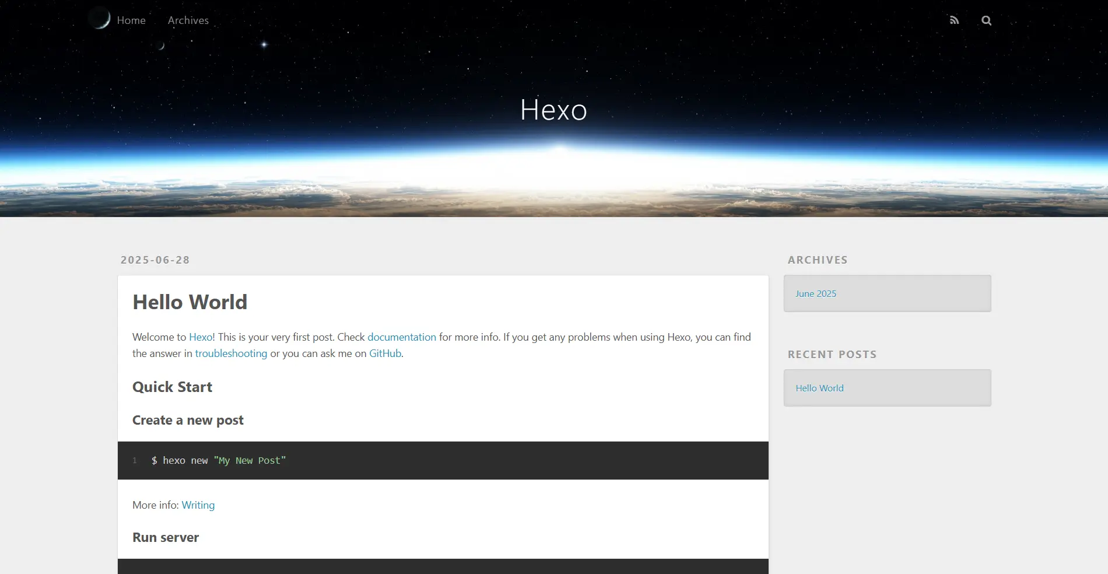Click the Run server heading

[x=166, y=538]
